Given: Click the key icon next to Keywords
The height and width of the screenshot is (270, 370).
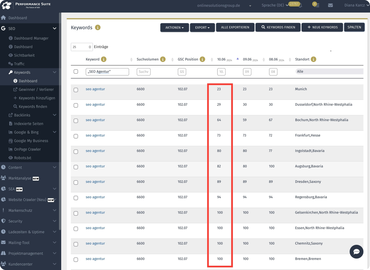Looking at the screenshot, I should coord(10,72).
